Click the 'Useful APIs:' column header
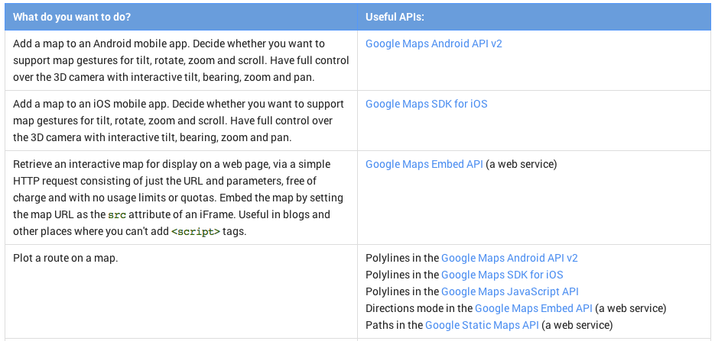Screen dimensions: 715x341 click(395, 18)
